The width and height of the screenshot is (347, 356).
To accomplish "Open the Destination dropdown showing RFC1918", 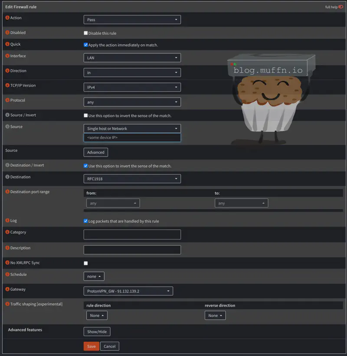I will [x=132, y=179].
